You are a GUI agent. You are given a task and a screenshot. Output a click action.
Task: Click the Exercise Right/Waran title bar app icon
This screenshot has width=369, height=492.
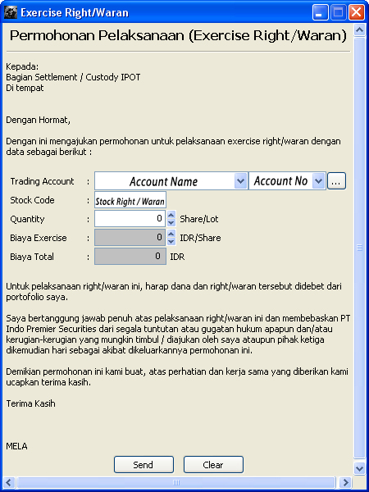pyautogui.click(x=11, y=12)
